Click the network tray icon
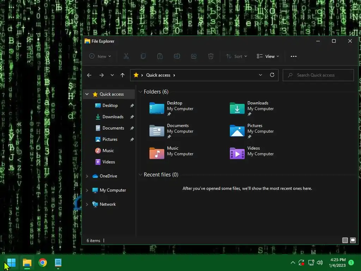The width and height of the screenshot is (361, 271). (x=311, y=263)
